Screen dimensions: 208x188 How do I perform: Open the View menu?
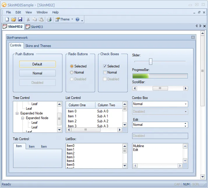pyautogui.click(x=29, y=12)
